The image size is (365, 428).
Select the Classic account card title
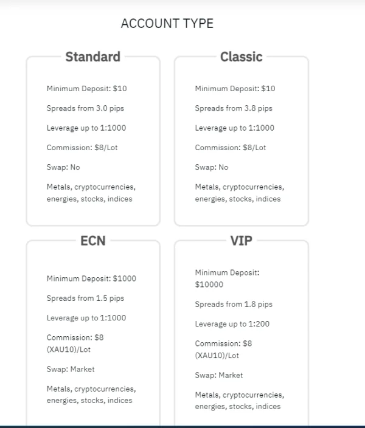(x=241, y=57)
